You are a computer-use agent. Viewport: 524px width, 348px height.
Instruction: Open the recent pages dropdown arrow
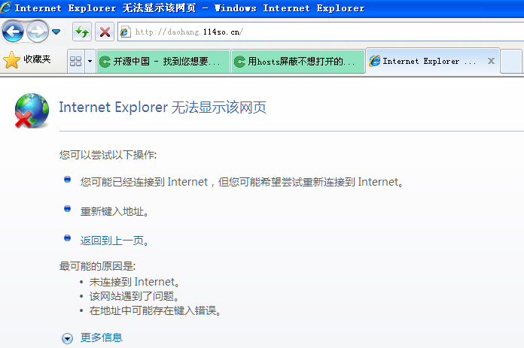56,32
